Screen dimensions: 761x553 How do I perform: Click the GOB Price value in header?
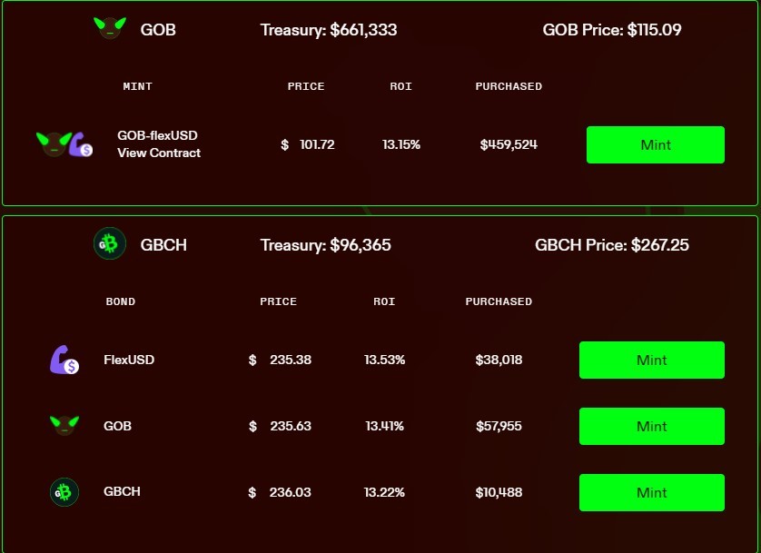point(654,30)
